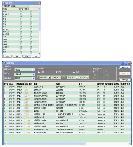Click the 查询(Q) button
This screenshot has width=133, height=147.
(125, 67)
